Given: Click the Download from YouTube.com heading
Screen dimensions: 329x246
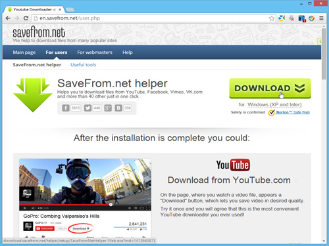Looking at the screenshot, I should point(229,180).
